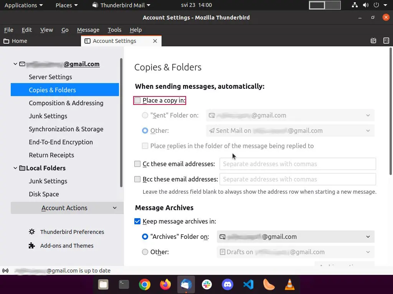393x294 pixels.
Task: Uncheck Keep message archives in checkbox
Action: 137,221
